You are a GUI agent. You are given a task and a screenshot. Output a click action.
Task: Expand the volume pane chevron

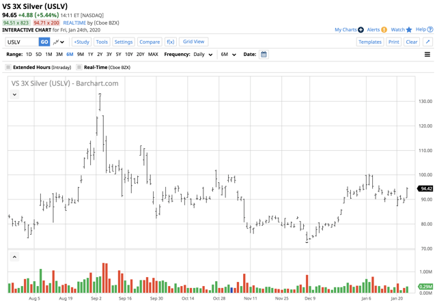(x=14, y=257)
